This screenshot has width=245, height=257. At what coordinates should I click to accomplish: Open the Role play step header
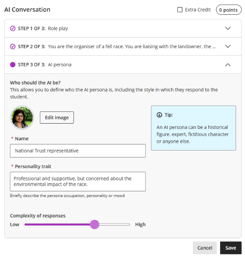point(58,29)
